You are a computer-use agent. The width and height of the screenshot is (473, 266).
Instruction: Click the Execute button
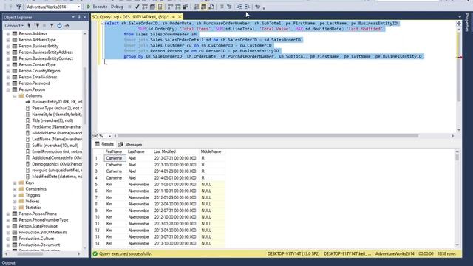97,7
